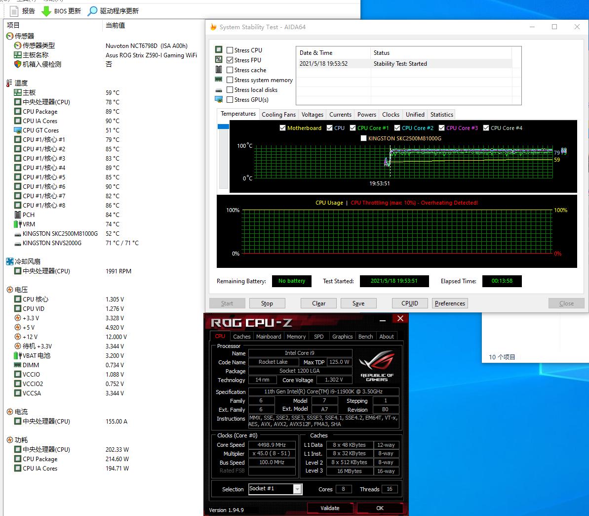Click Stop to end the stability test
The height and width of the screenshot is (516, 589).
[x=267, y=303]
